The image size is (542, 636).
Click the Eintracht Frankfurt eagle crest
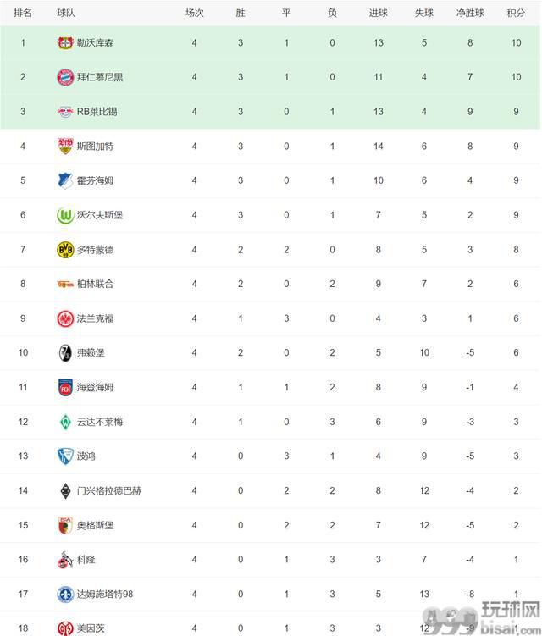(x=65, y=318)
